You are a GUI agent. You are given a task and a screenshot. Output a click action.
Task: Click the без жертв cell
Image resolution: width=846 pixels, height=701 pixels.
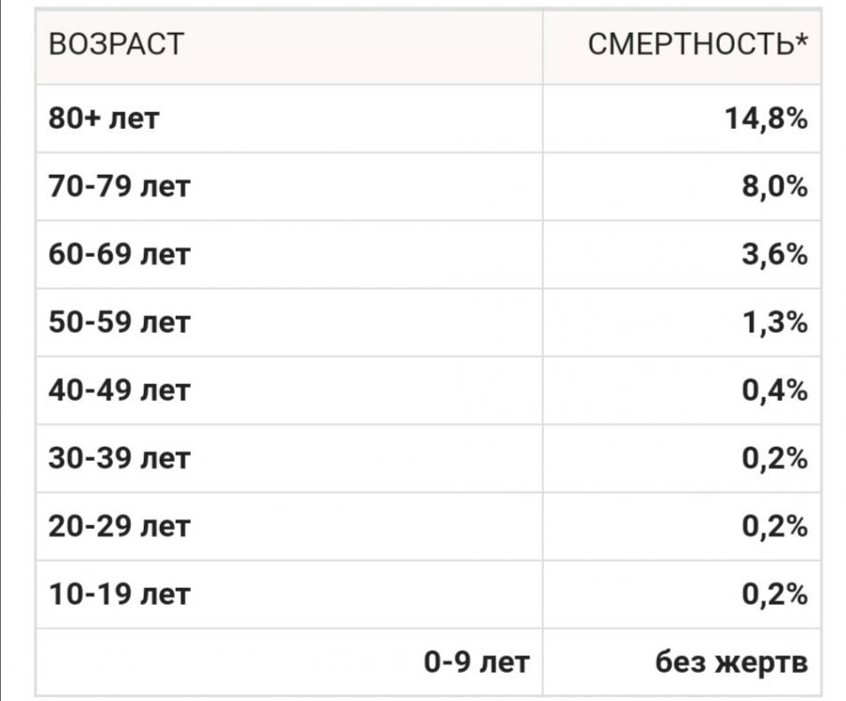731,663
